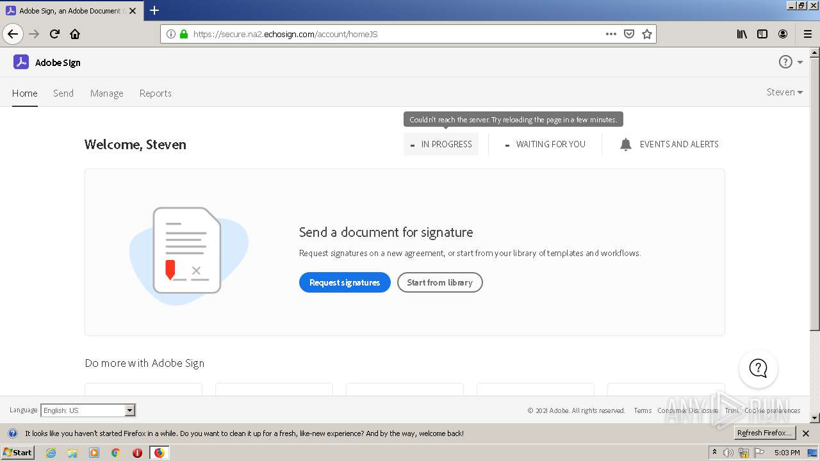The width and height of the screenshot is (820, 461).
Task: Click the Adobe Sign logo icon
Action: (21, 62)
